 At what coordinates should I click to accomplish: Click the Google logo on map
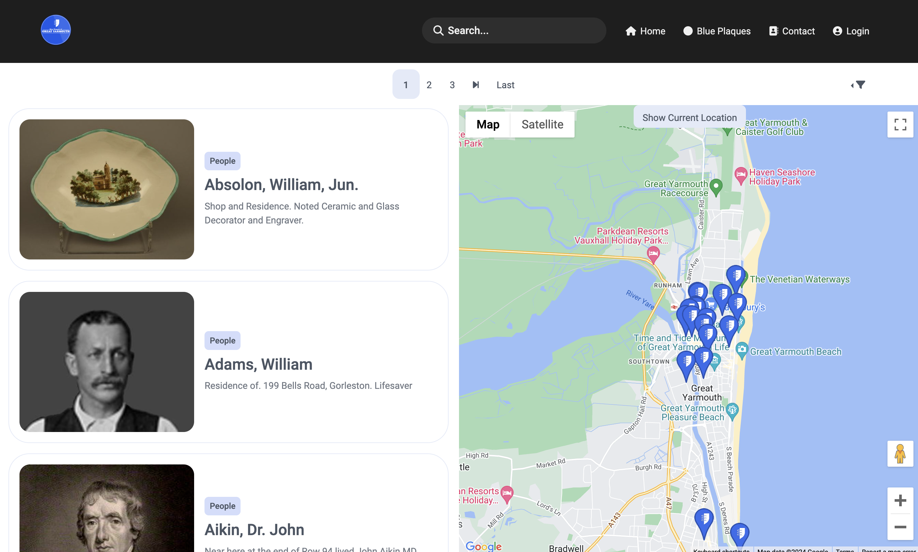(x=484, y=546)
